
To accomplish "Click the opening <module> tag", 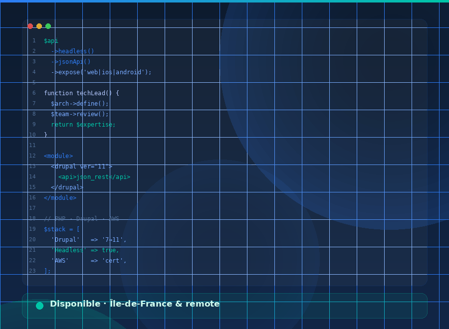I will 58,156.
